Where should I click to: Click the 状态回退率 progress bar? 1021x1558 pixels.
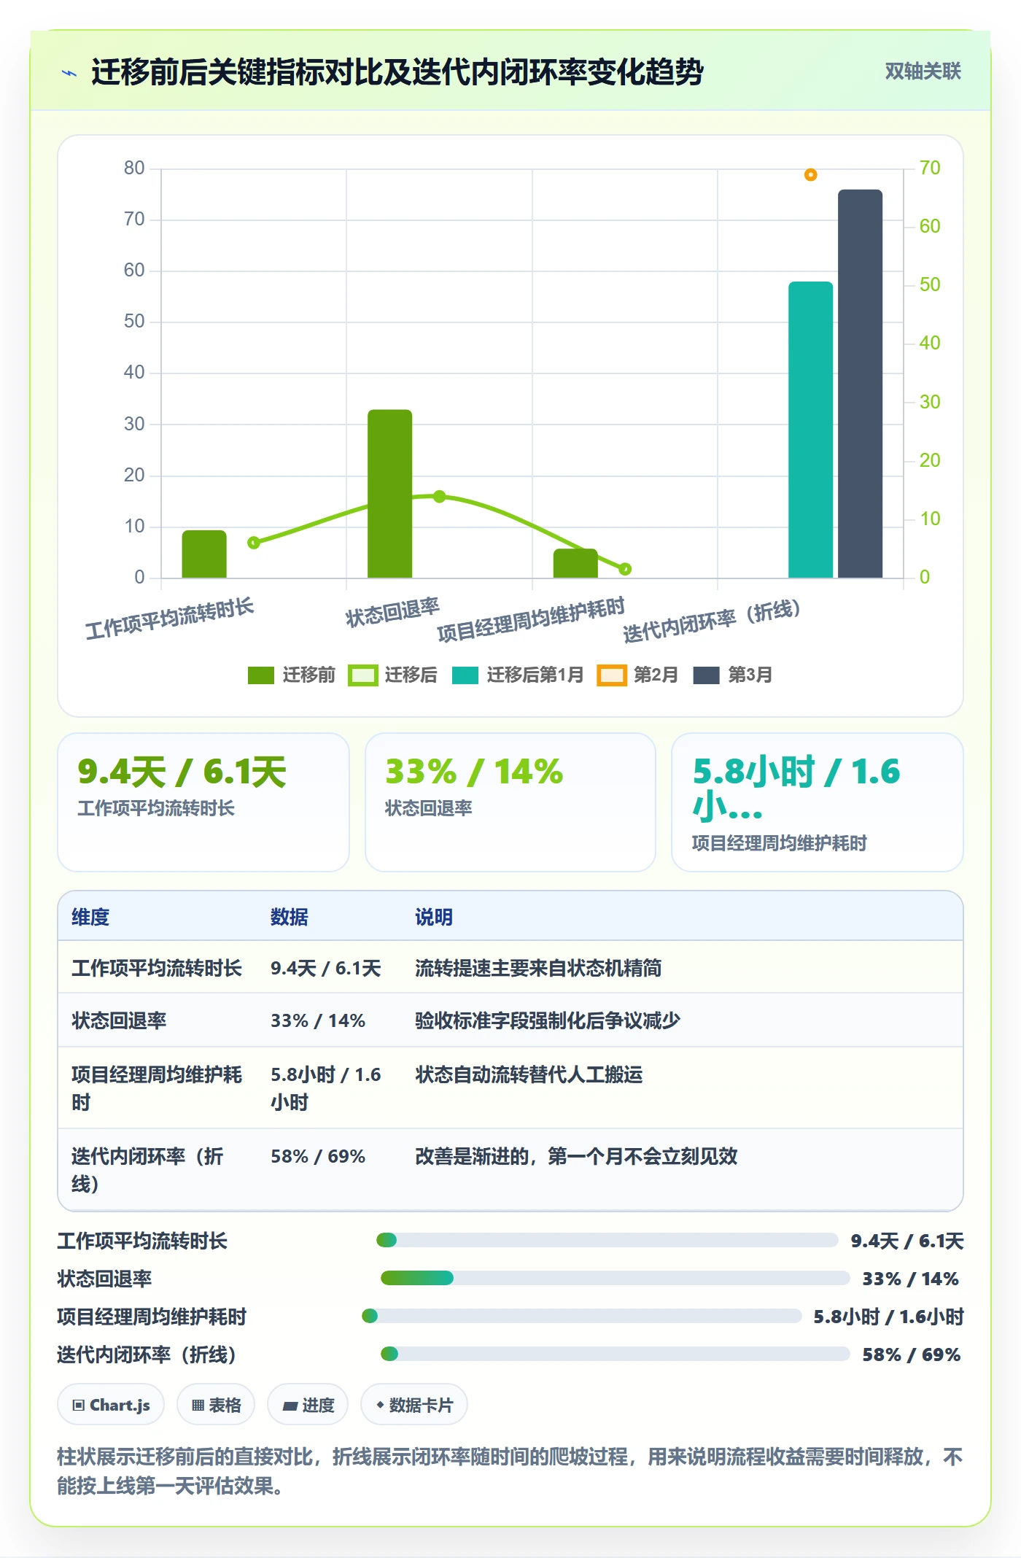pos(615,1278)
